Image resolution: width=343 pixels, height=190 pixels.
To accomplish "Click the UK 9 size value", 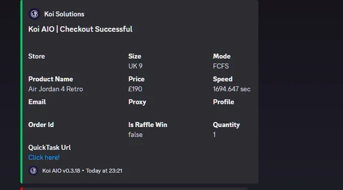I will pos(135,66).
